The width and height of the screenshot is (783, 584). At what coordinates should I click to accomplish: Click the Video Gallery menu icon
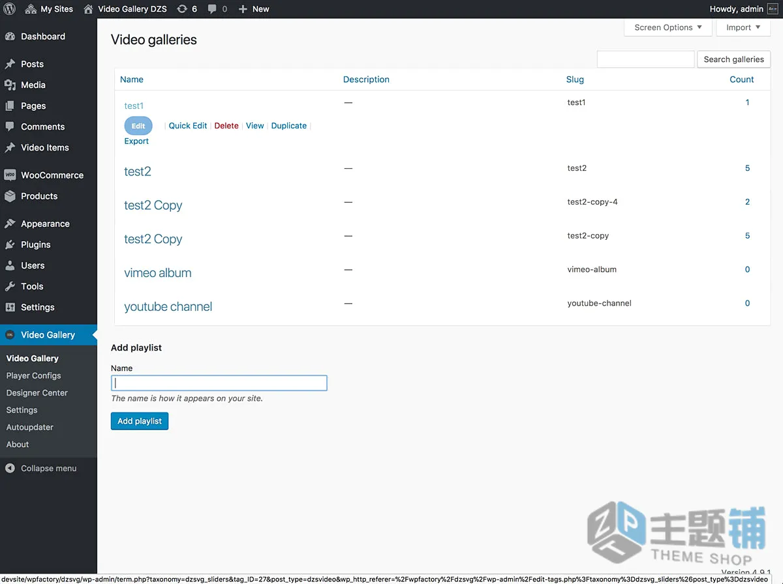point(10,334)
